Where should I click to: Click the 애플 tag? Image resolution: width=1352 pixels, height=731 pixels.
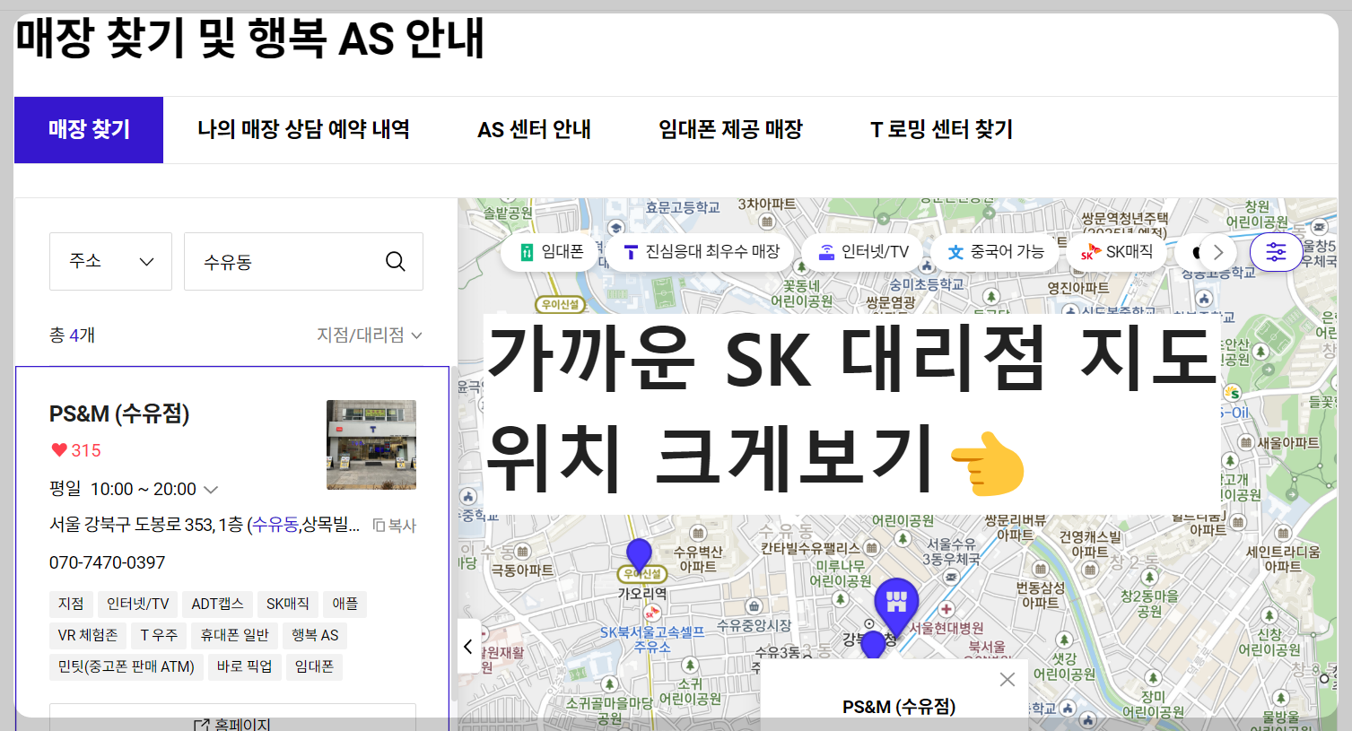(345, 604)
